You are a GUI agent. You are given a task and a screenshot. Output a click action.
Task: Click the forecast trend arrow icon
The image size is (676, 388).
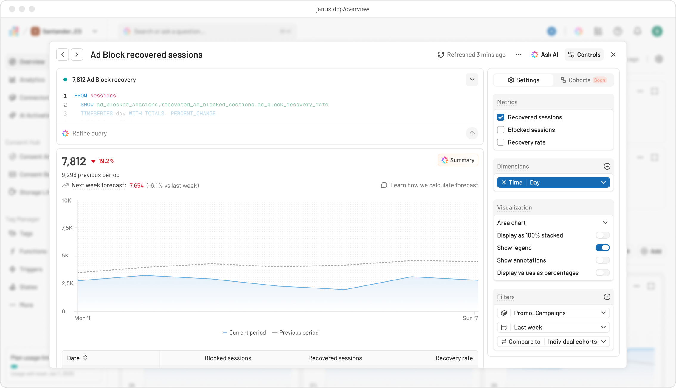click(65, 185)
